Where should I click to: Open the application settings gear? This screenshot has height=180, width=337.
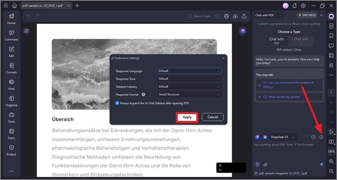(303, 6)
